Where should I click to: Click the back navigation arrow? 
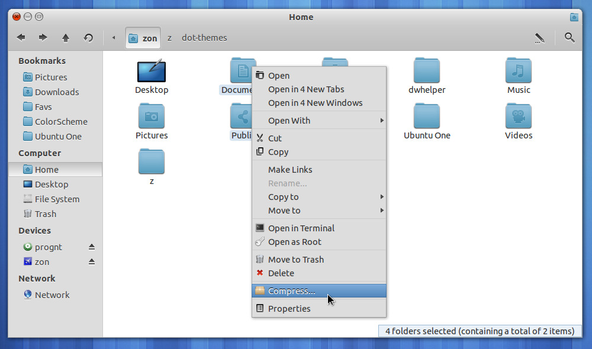coord(21,37)
